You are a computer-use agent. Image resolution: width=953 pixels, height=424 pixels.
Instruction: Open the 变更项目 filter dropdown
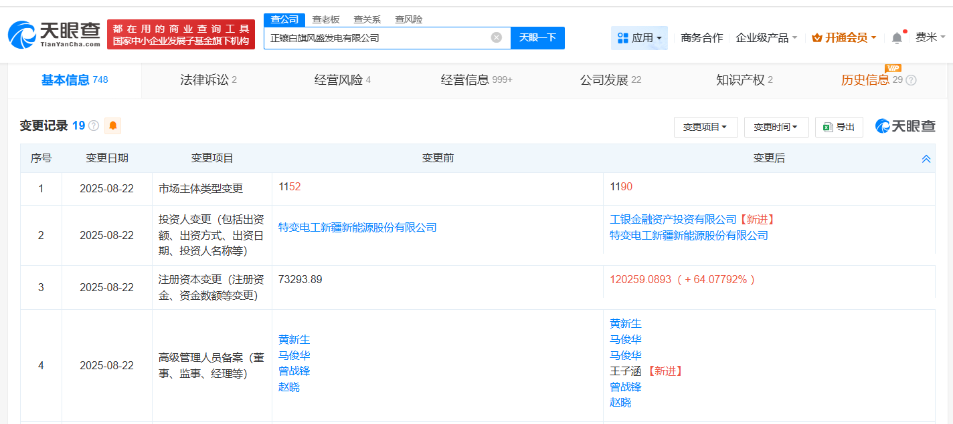pos(705,126)
